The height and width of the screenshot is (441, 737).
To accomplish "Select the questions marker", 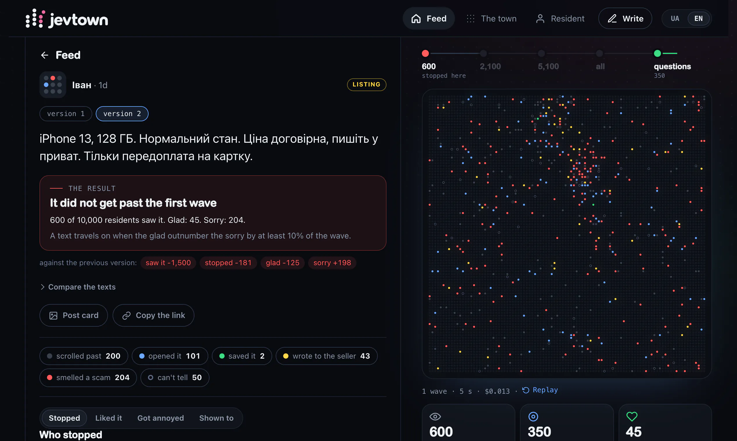I will 657,53.
